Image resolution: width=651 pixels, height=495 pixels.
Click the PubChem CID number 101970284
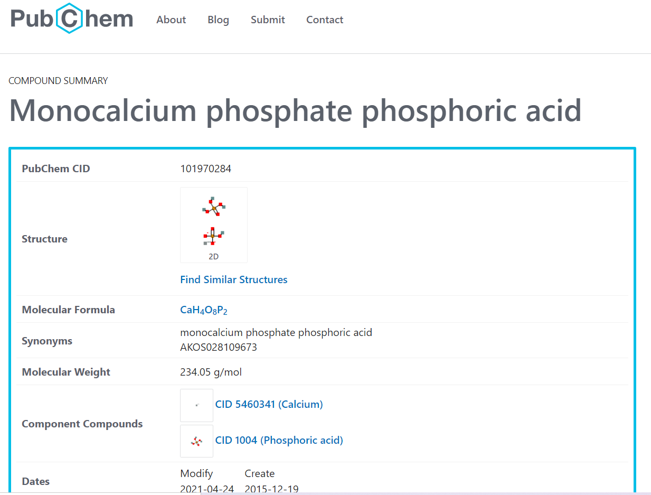point(206,169)
